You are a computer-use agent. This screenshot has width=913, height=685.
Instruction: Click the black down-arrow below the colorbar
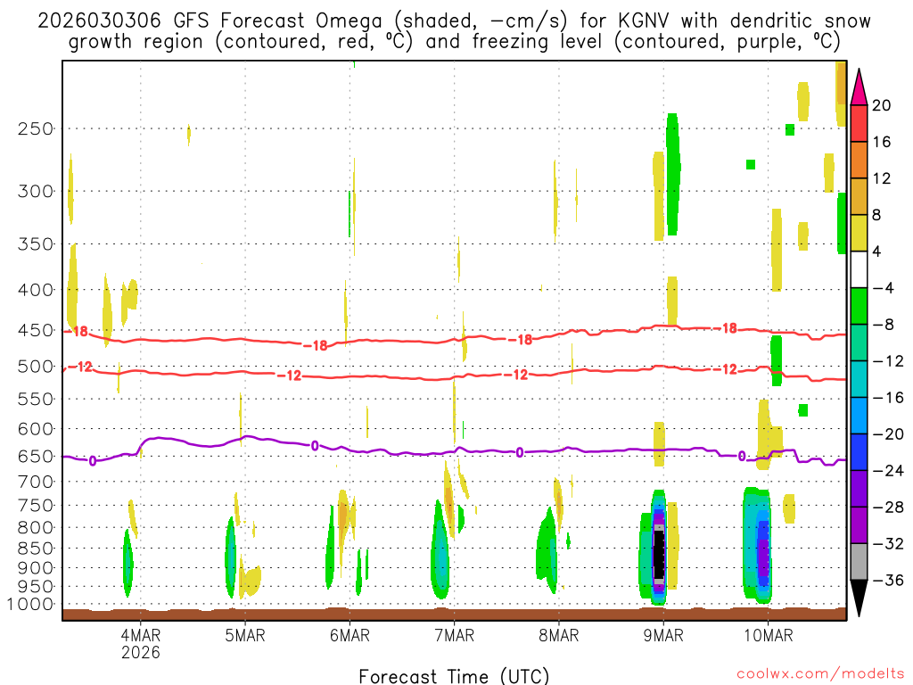[x=860, y=598]
